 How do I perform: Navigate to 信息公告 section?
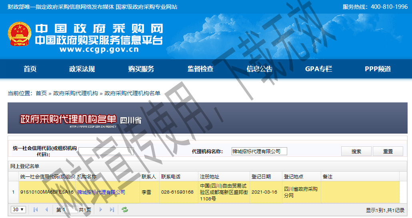point(260,69)
